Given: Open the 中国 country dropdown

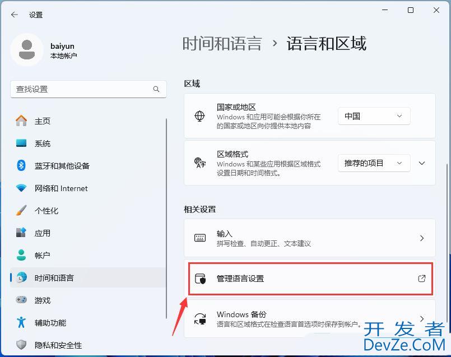Looking at the screenshot, I should (374, 116).
